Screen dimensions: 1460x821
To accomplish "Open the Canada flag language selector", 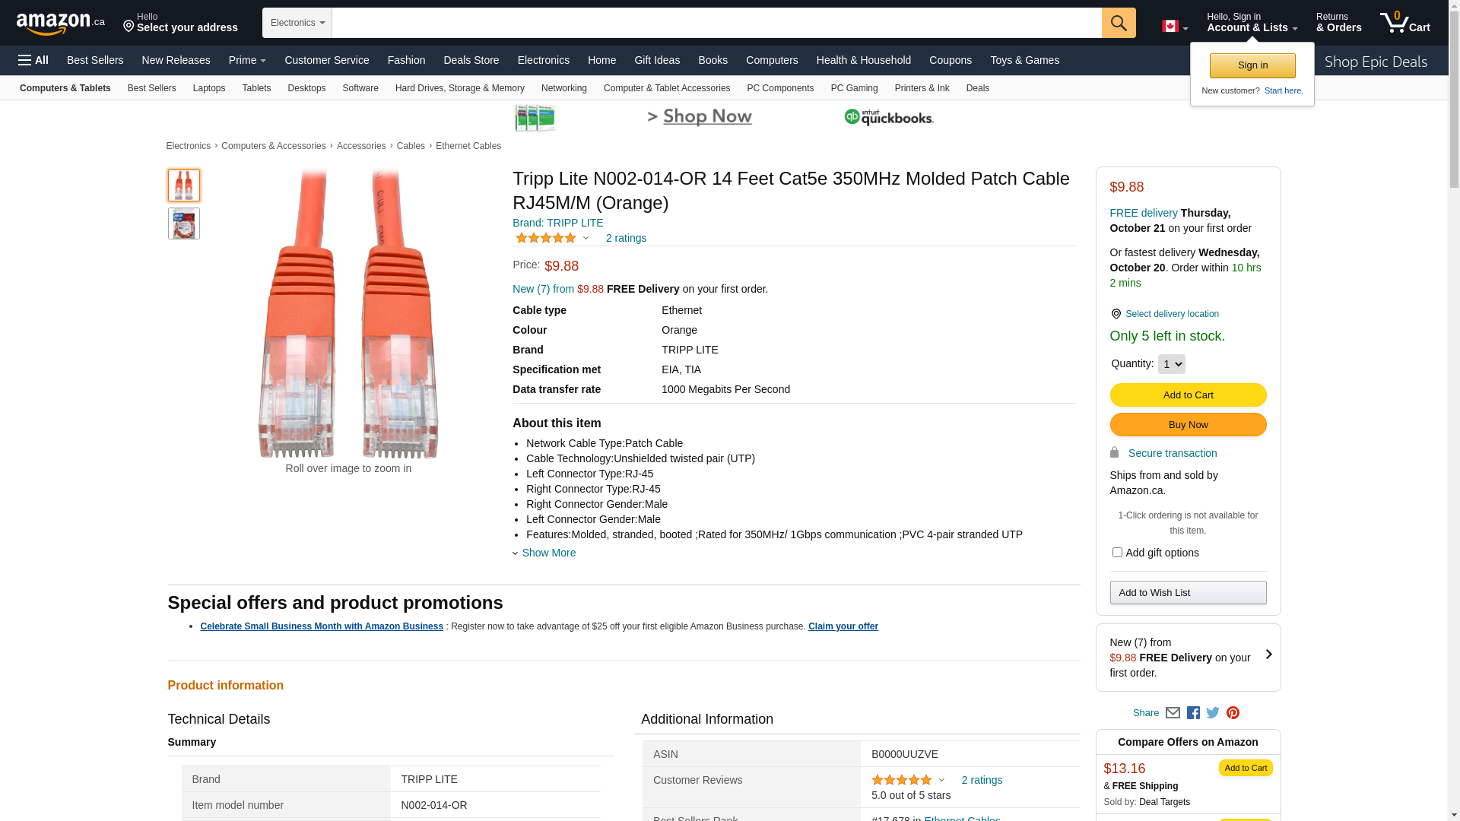I will click(1174, 27).
